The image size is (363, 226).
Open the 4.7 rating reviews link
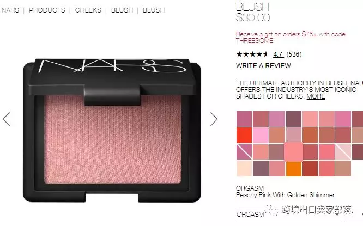point(277,54)
